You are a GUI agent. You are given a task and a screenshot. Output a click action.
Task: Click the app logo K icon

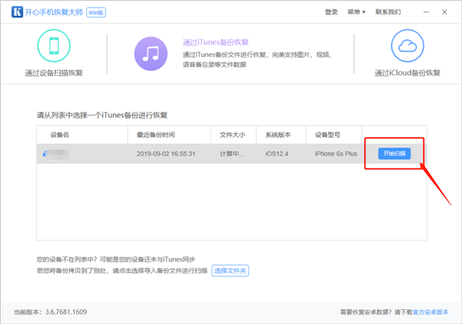pos(17,12)
